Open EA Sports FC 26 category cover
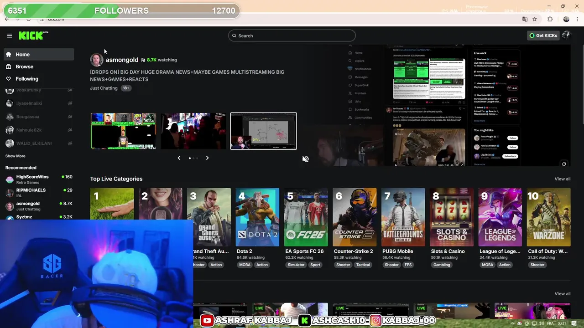 [x=306, y=217]
